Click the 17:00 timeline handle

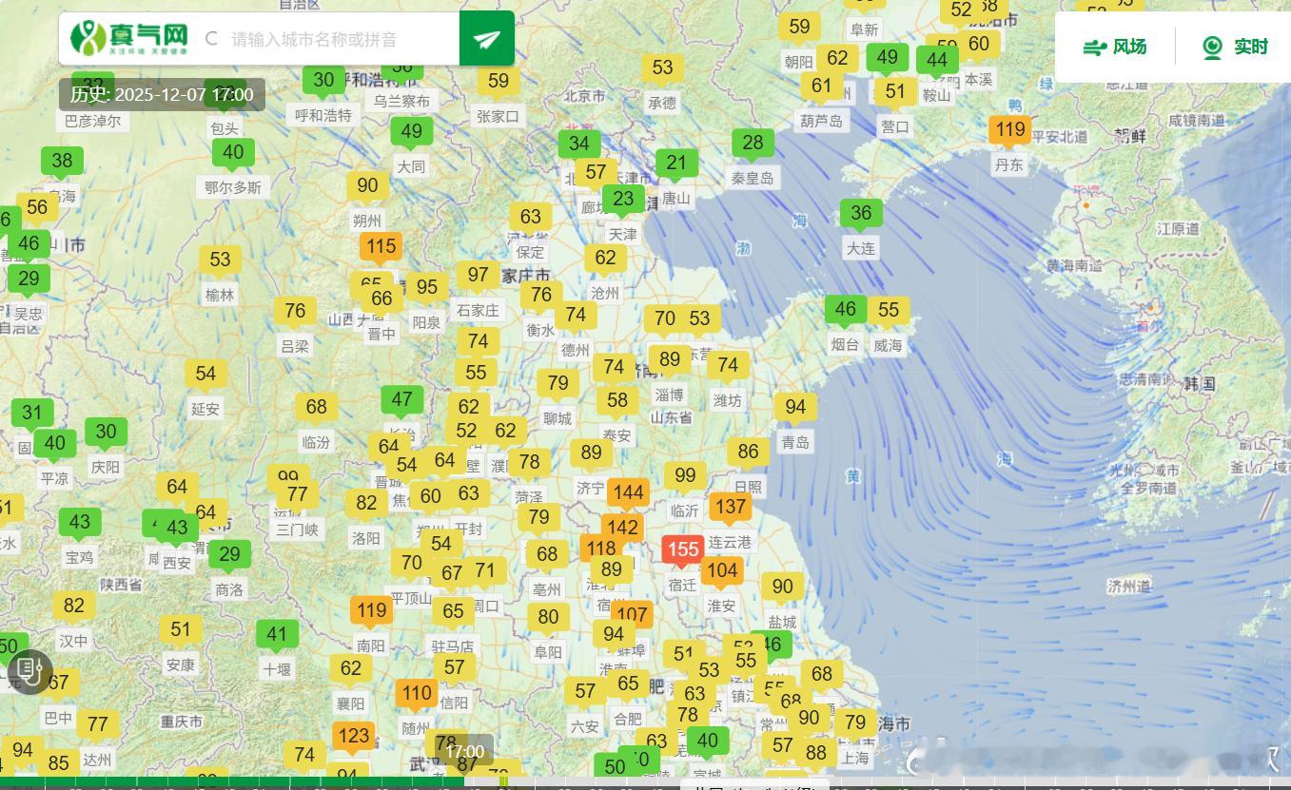[x=464, y=752]
